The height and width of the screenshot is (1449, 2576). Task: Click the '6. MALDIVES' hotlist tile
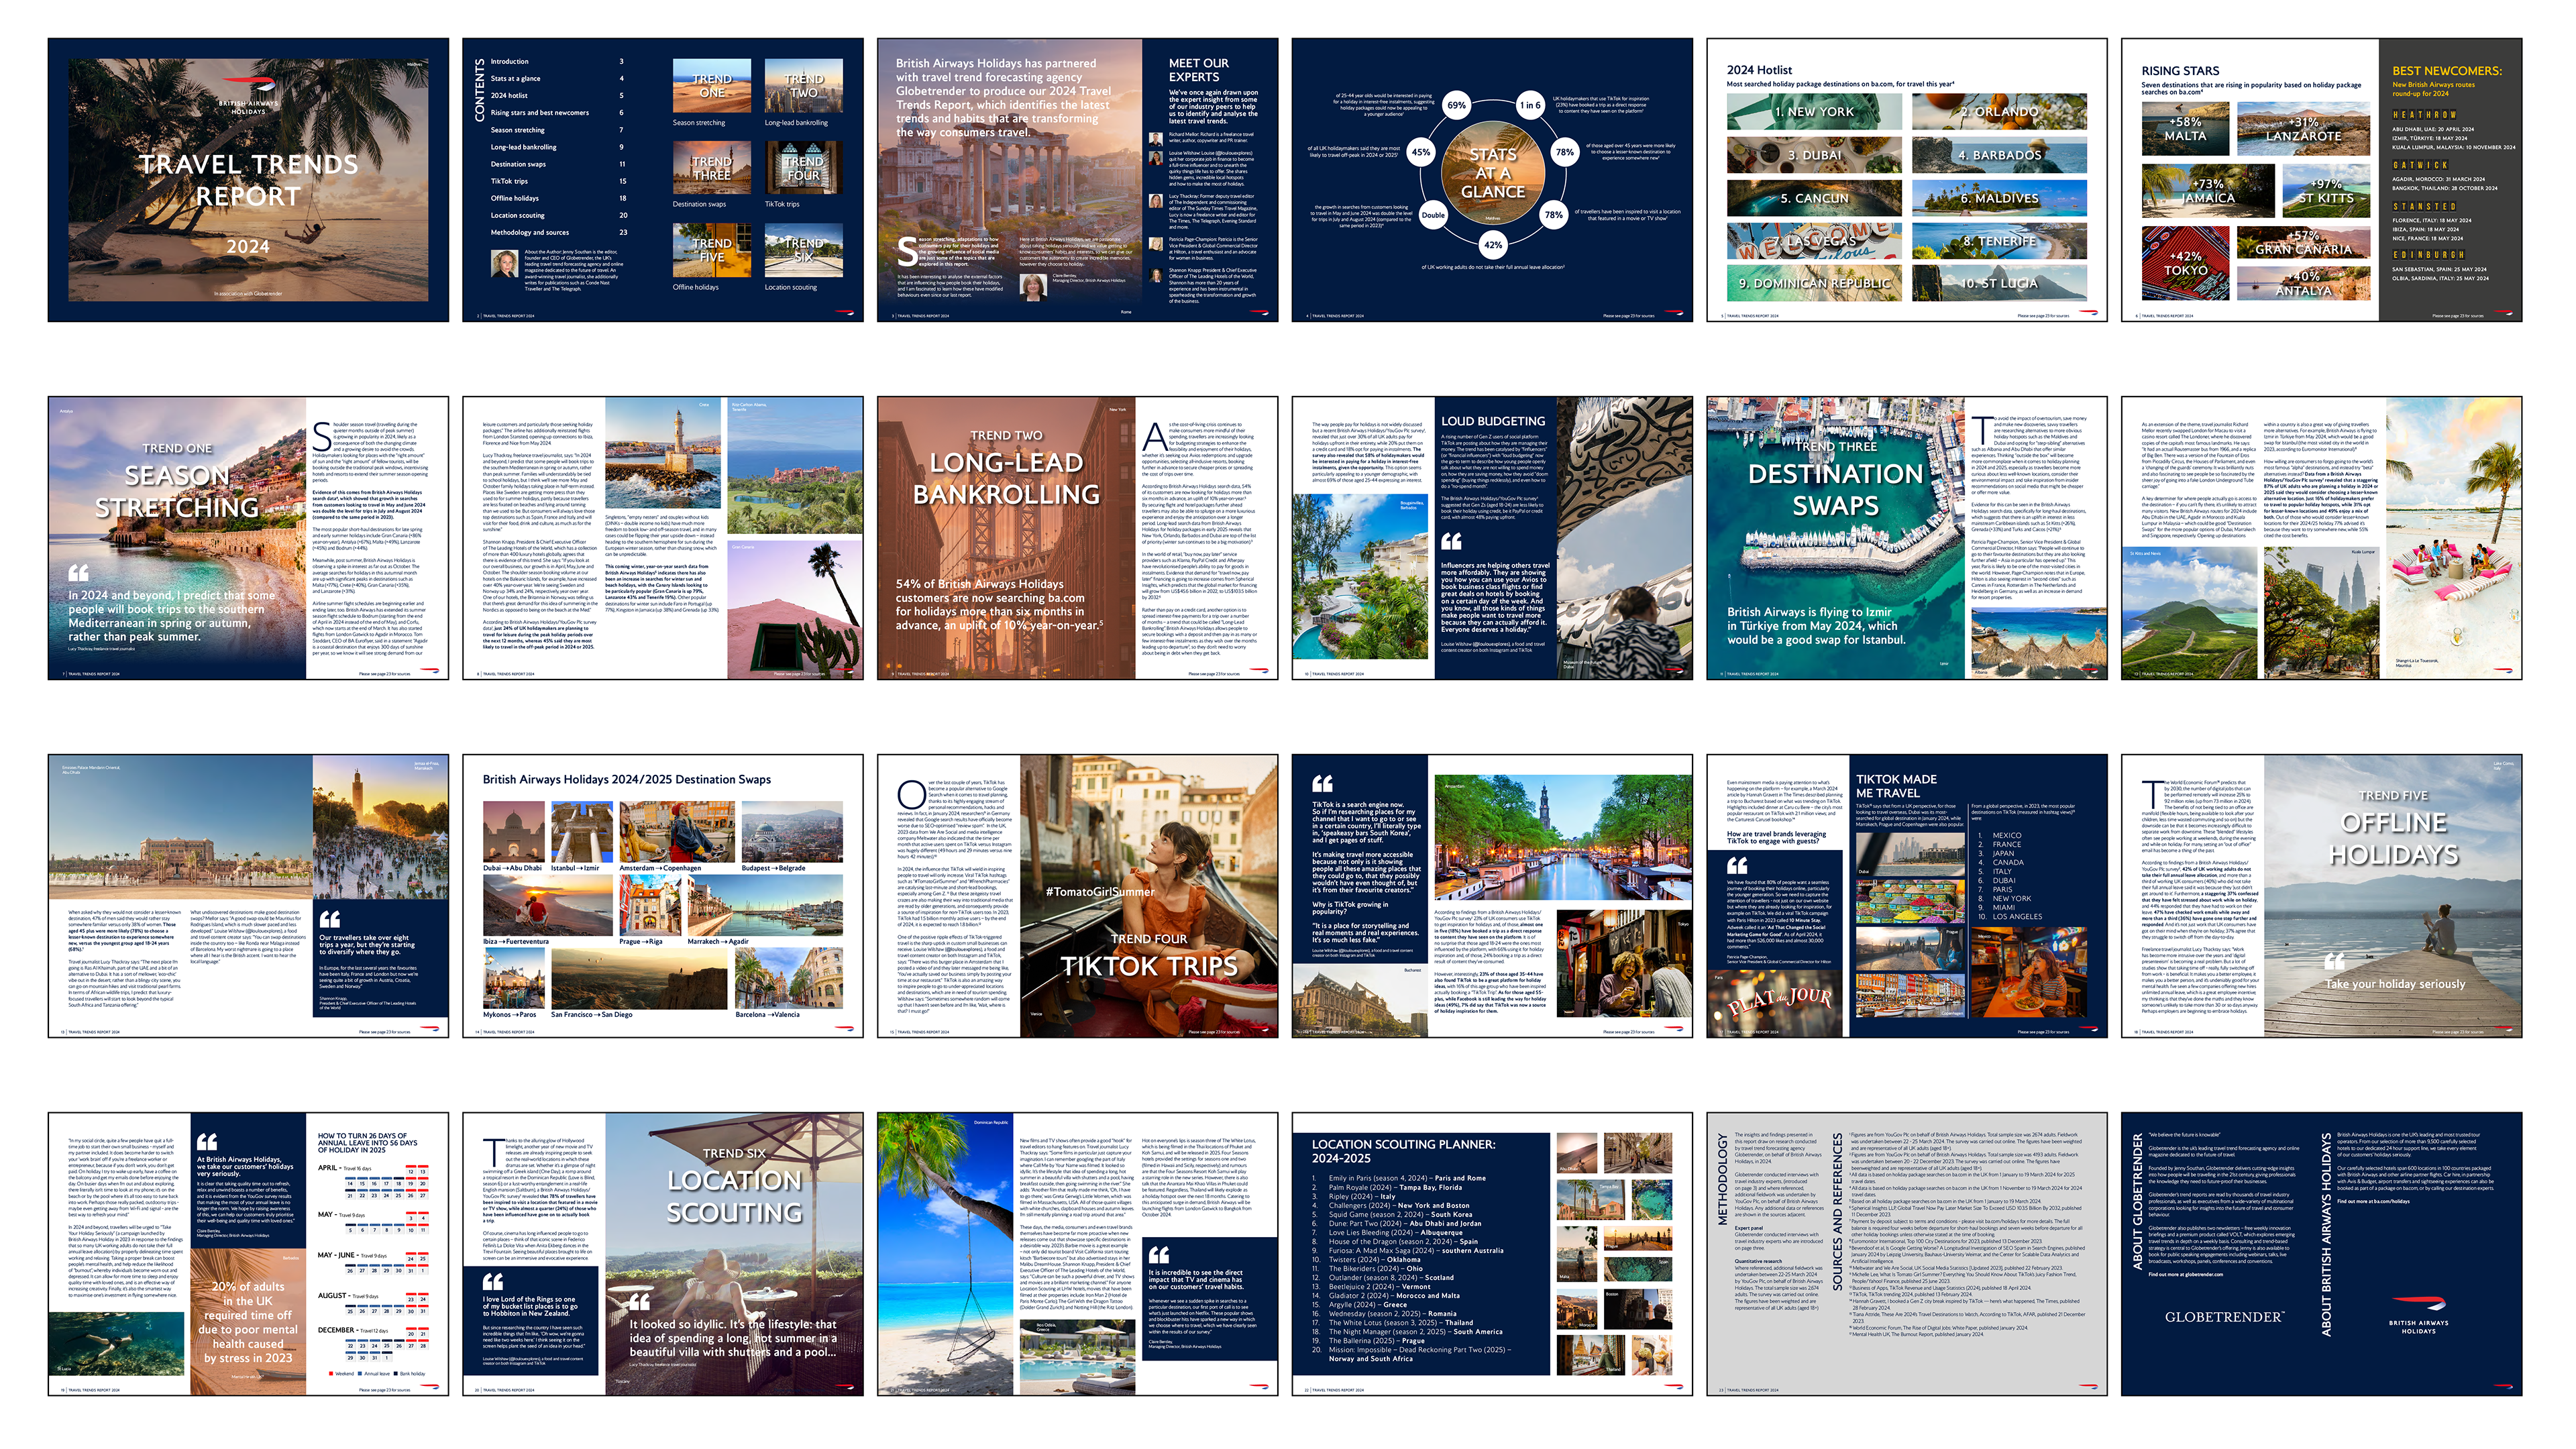(1999, 198)
